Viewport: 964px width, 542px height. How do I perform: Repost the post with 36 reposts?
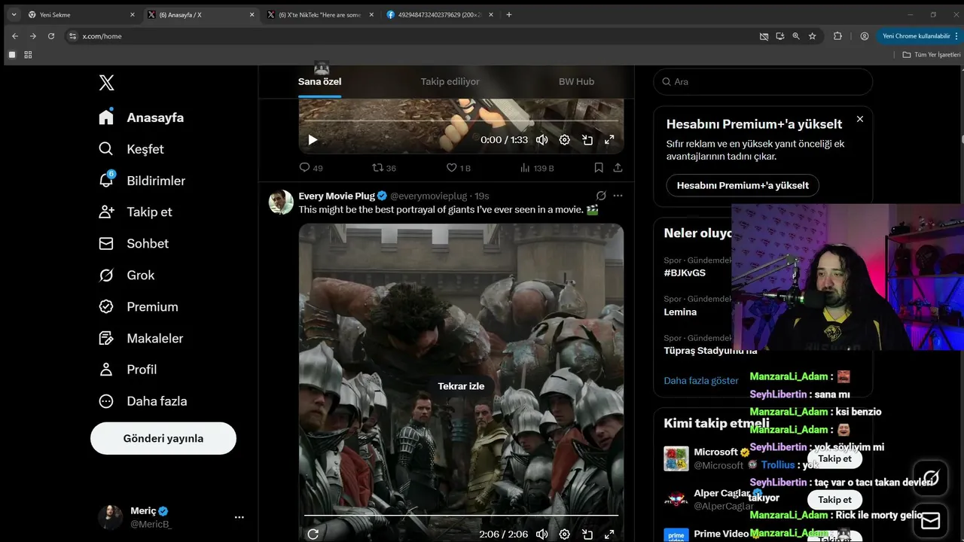(x=384, y=168)
